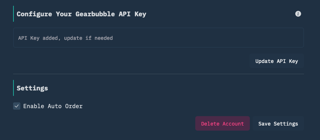Viewport: 320px width, 140px height.
Task: Click green accent bar beside Configure heading
Action: pos(13,14)
